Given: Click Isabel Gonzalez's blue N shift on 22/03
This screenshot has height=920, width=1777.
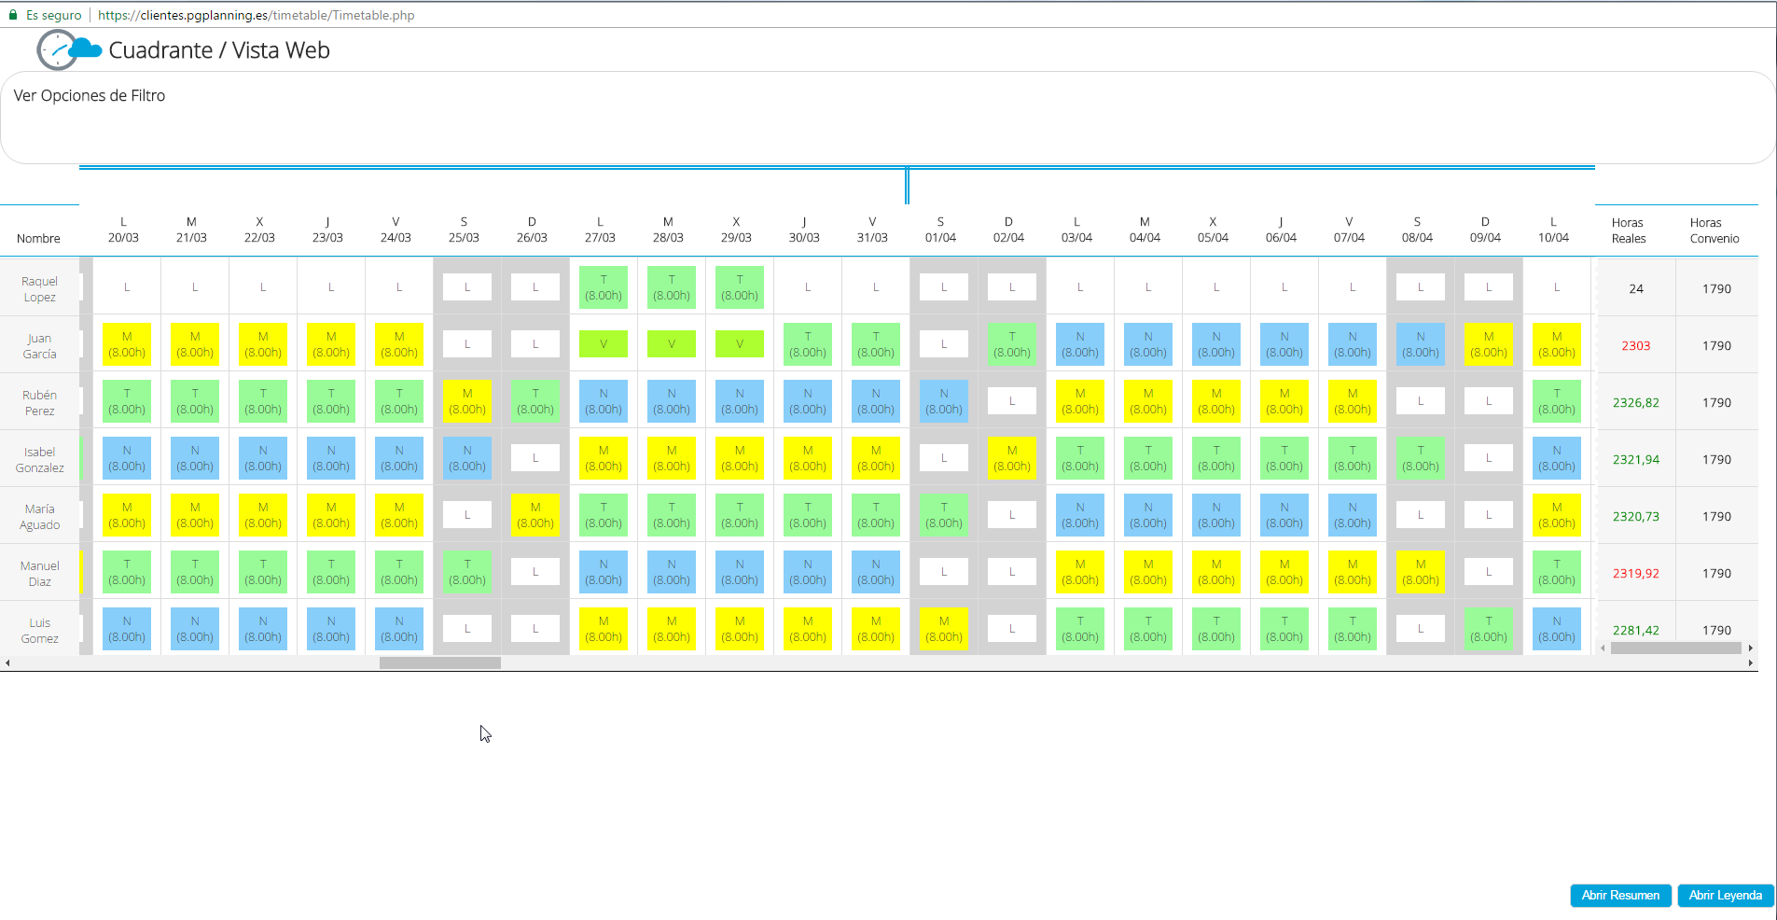Looking at the screenshot, I should (262, 458).
